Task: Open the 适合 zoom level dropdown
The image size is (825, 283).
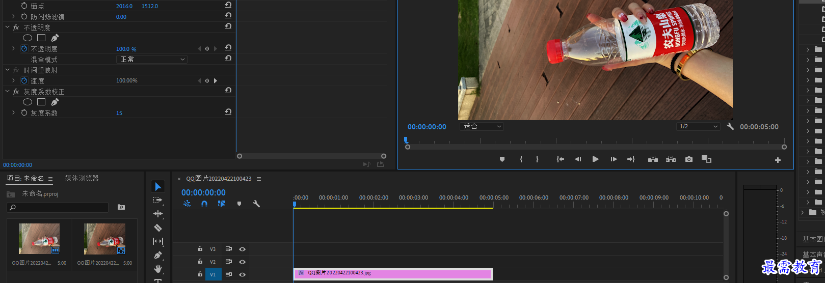Action: 482,126
